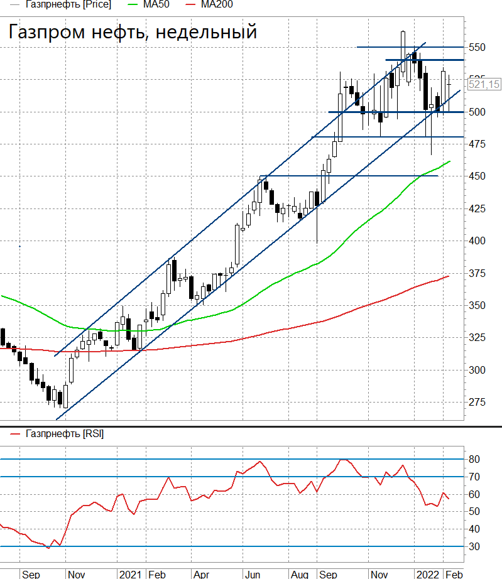The height and width of the screenshot is (579, 502).
Task: Select the Газпрнефть [RSI] legend label
Action: pos(65,433)
